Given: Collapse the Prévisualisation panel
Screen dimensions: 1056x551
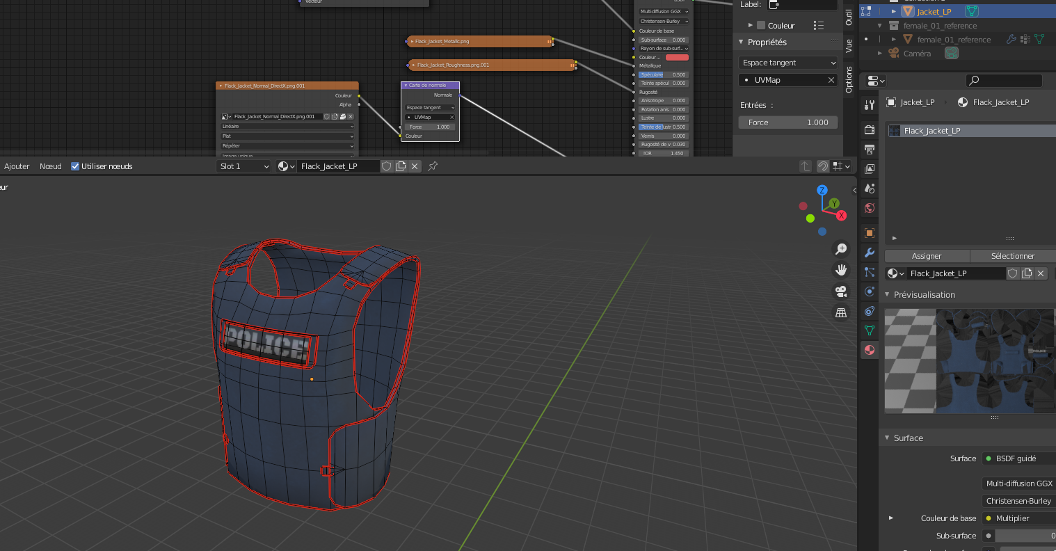Looking at the screenshot, I should [x=888, y=295].
